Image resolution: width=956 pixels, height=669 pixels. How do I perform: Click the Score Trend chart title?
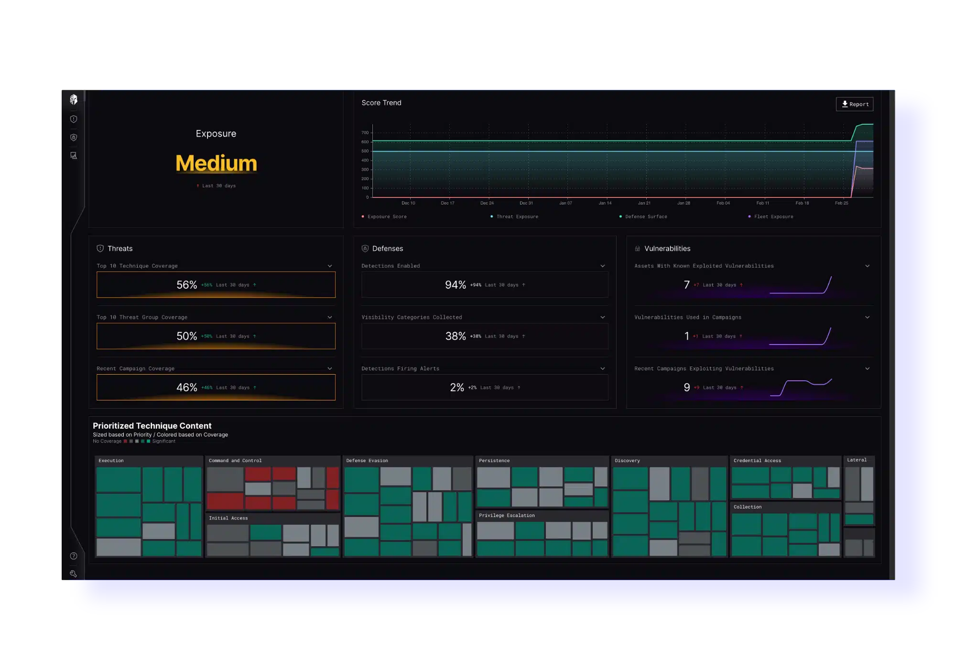point(381,103)
